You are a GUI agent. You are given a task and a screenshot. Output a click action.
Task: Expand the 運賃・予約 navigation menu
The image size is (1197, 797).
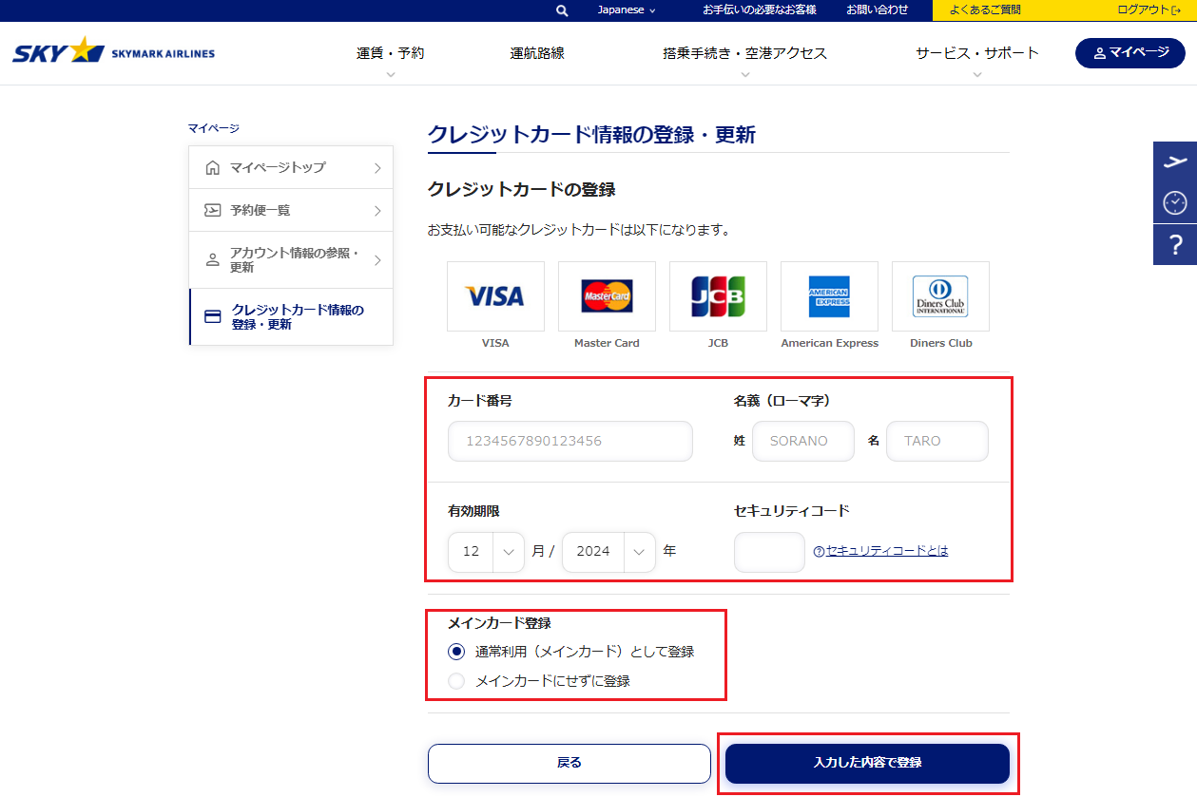(x=391, y=54)
